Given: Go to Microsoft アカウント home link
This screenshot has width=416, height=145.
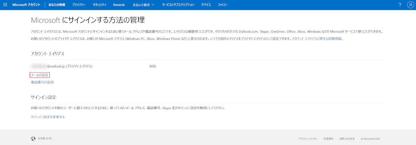Looking at the screenshot, I should point(26,5).
